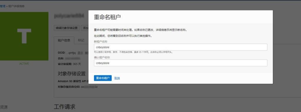Click the ACTIVE status label
The image size is (301, 112).
24,64
